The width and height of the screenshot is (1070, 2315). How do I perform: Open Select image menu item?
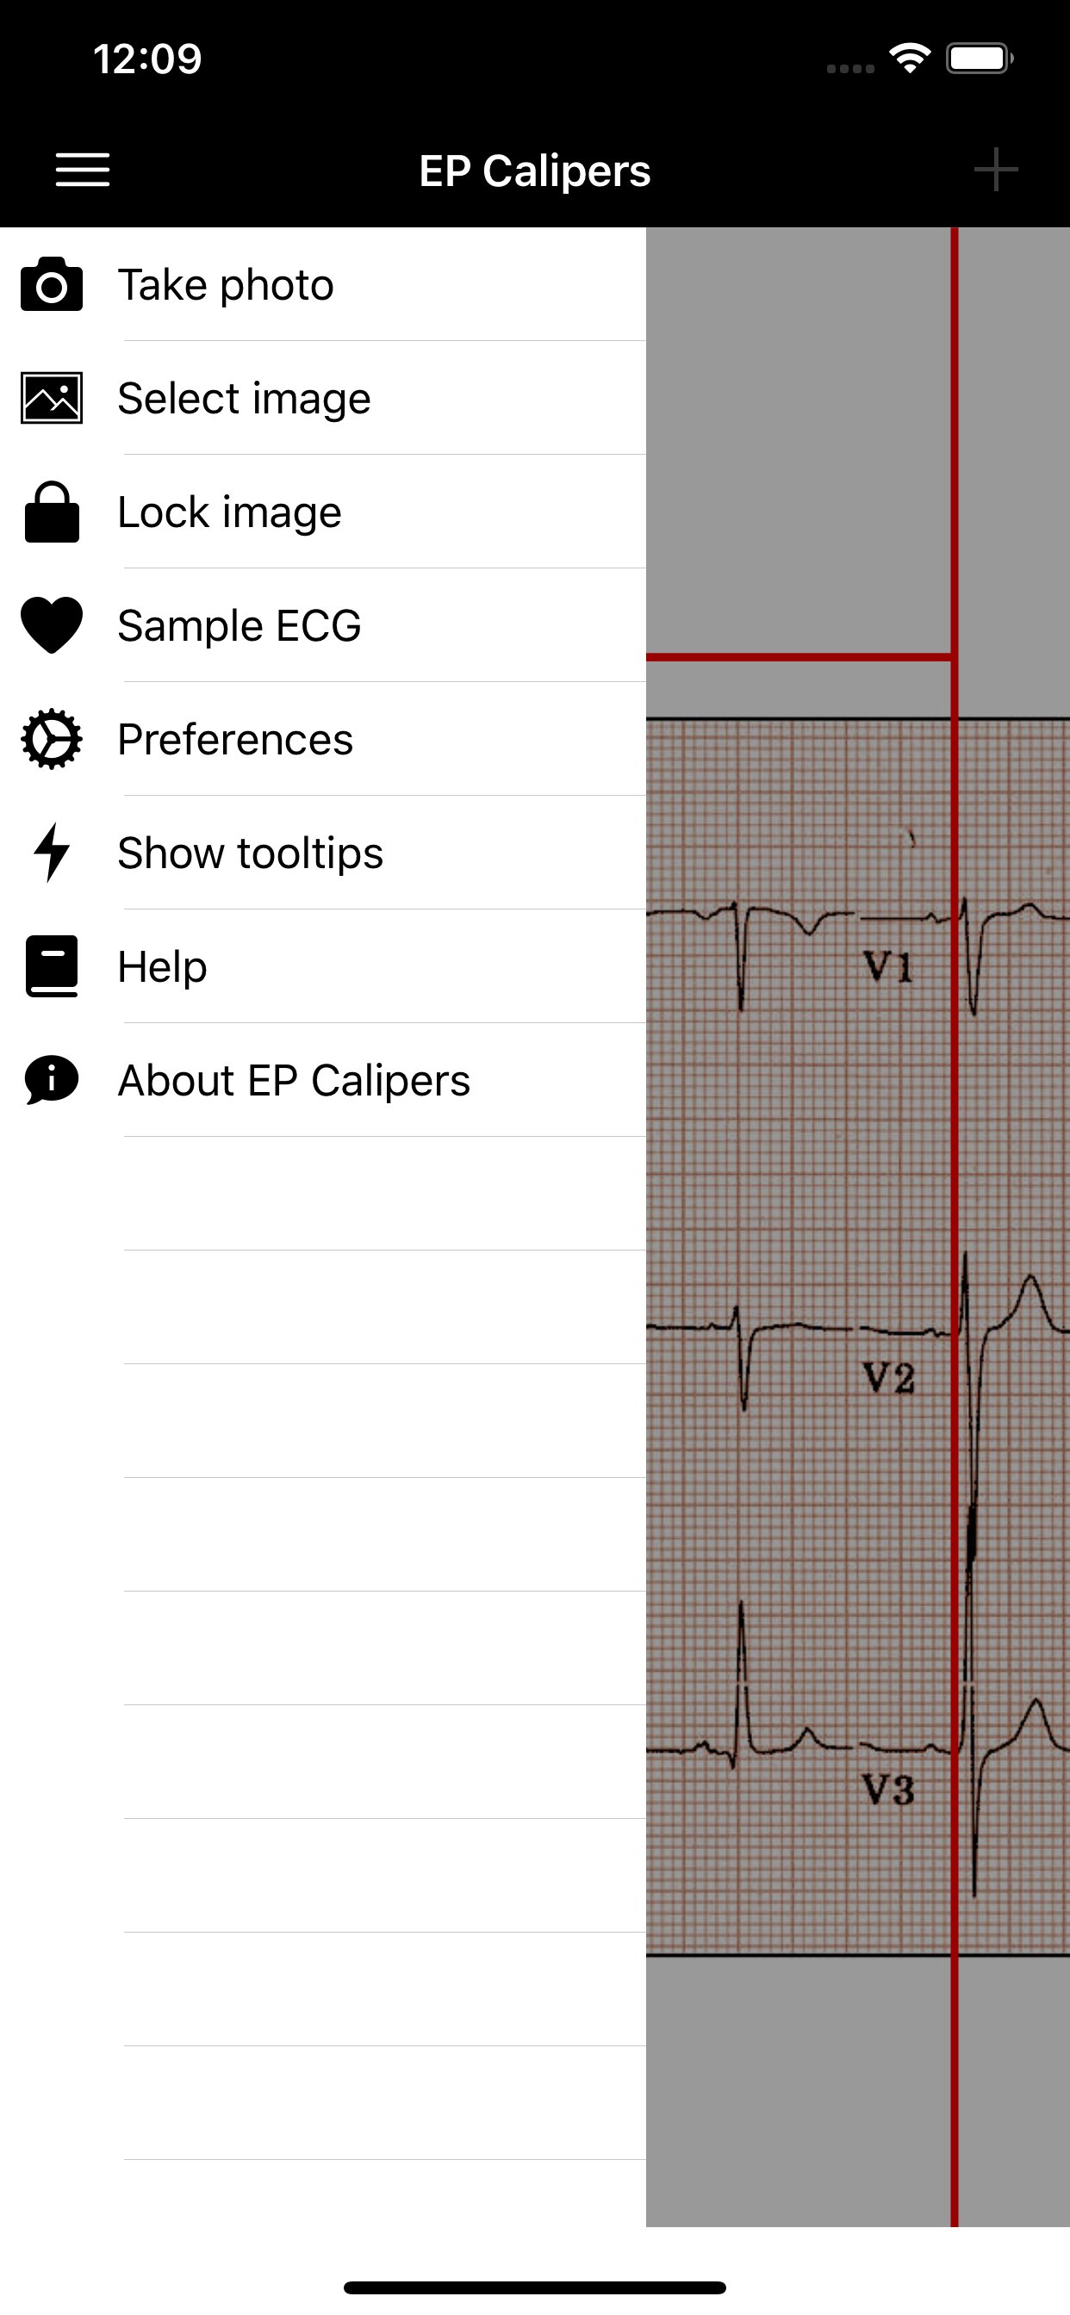[244, 398]
